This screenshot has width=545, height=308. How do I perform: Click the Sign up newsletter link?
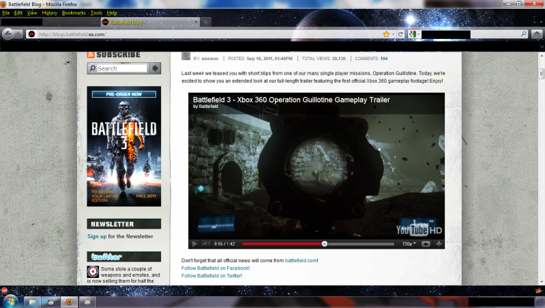point(97,236)
